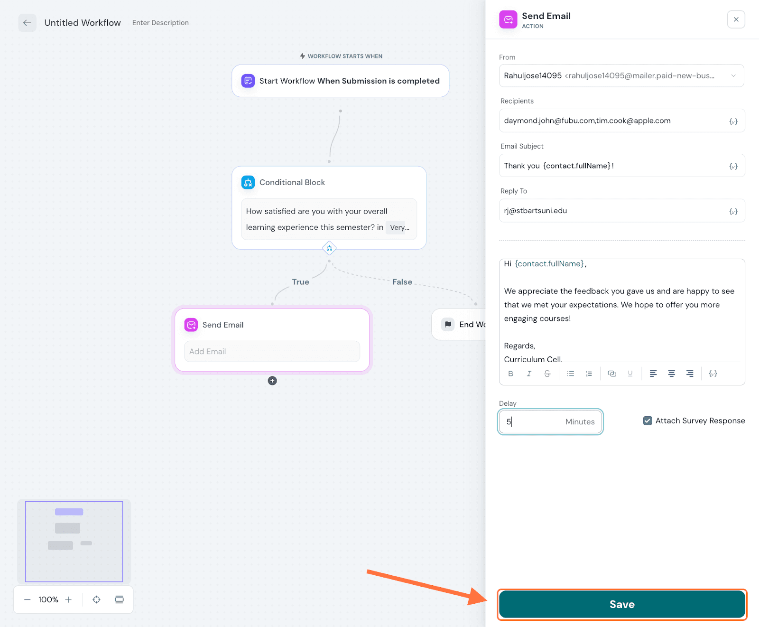
Task: Click the workflow minimap thumbnail
Action: click(x=74, y=542)
